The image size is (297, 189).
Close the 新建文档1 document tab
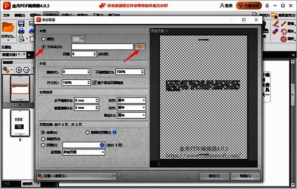pyautogui.click(x=24, y=54)
